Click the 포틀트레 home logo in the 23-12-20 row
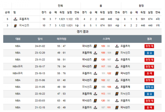 click(95, 53)
